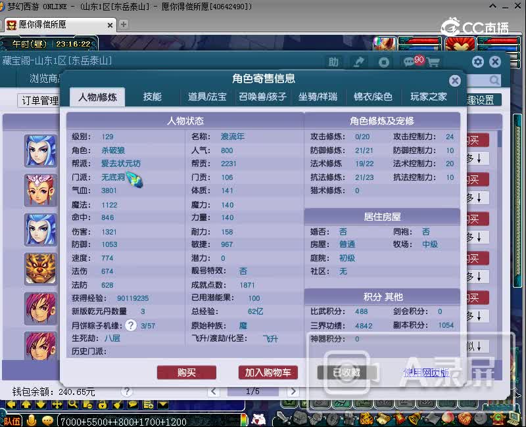Click the 帮派 value 爱去状元坊
526x427 pixels.
(121, 164)
